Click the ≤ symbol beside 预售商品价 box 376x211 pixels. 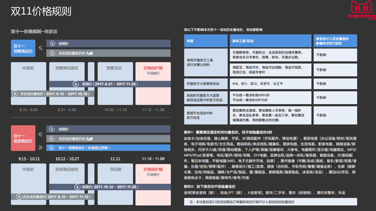[x=40, y=48]
